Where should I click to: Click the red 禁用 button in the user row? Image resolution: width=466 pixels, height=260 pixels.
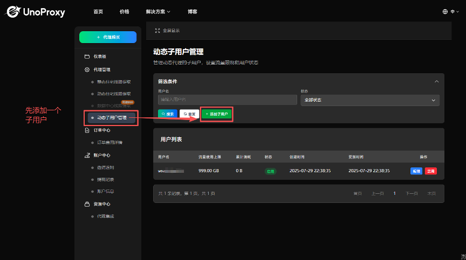point(430,171)
